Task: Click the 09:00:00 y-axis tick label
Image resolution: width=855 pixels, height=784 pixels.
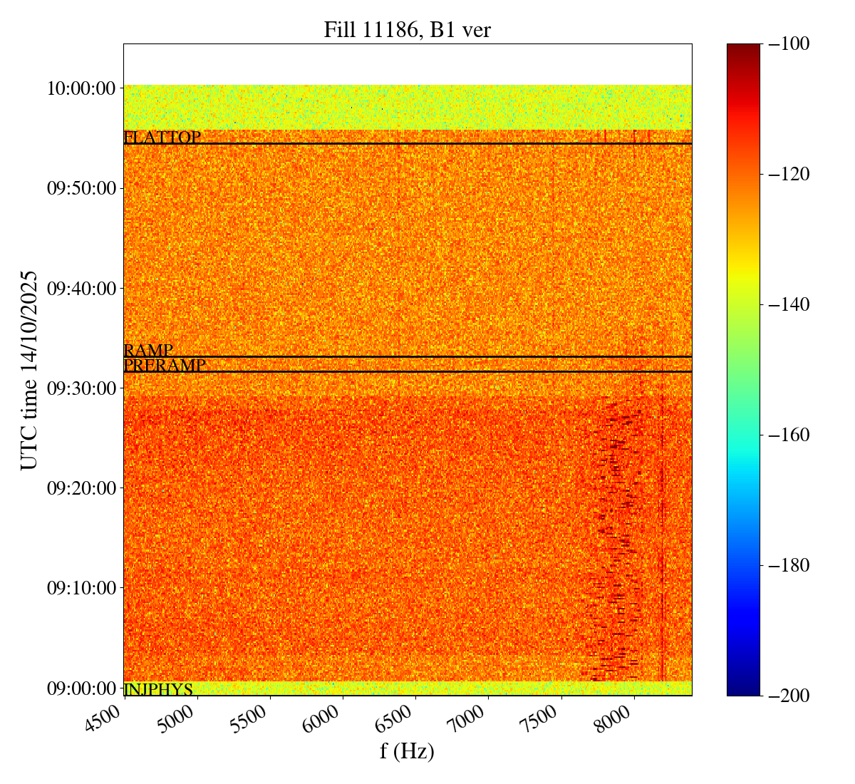Action: [81, 688]
